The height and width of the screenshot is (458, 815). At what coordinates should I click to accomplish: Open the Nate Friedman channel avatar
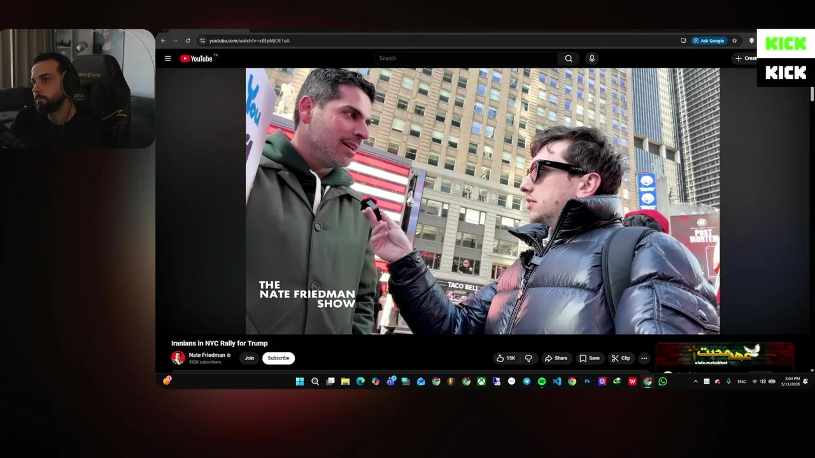tap(178, 358)
